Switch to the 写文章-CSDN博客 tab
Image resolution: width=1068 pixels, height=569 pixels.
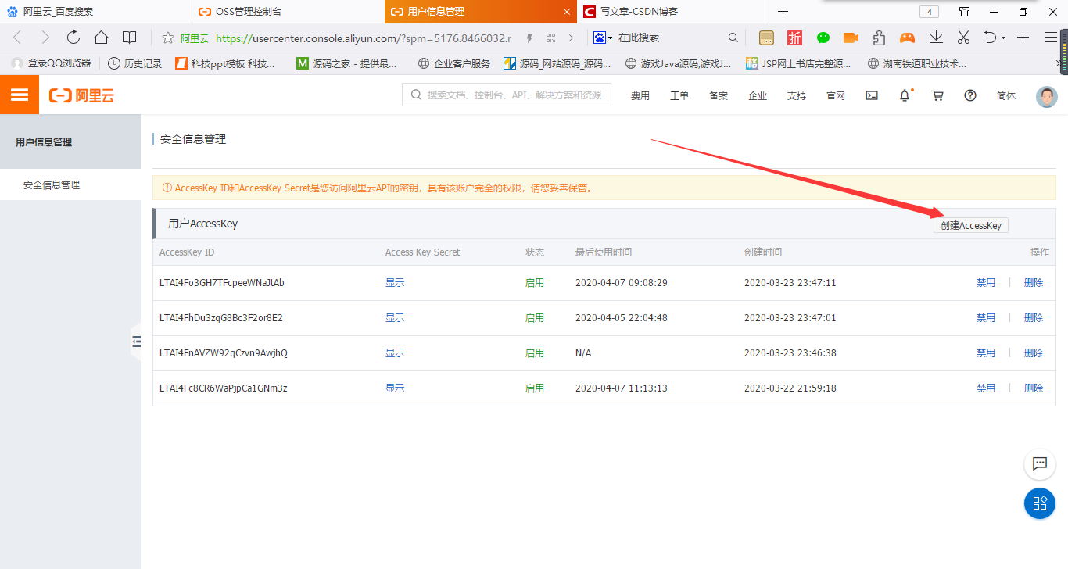pyautogui.click(x=672, y=12)
